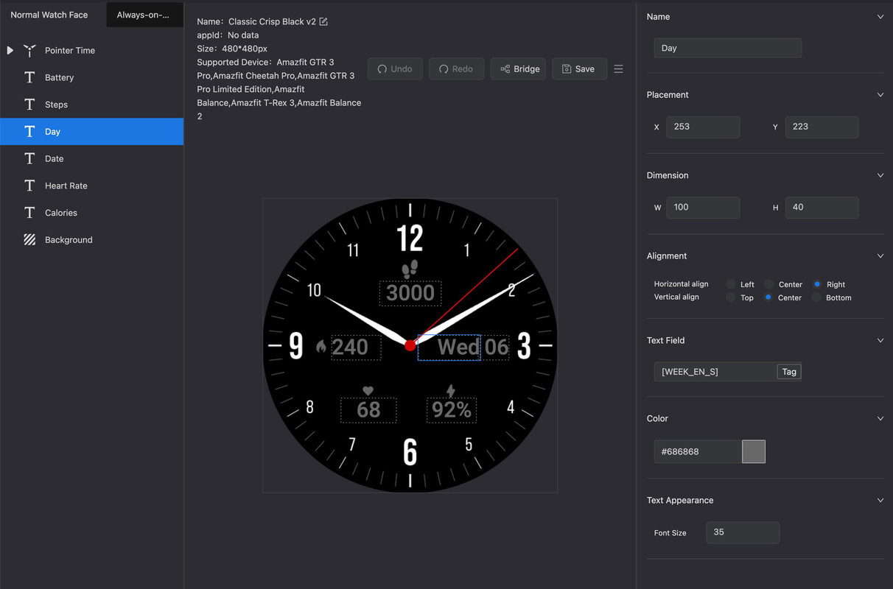Select Left horizontal alignment
Image resolution: width=893 pixels, height=589 pixels.
[731, 284]
